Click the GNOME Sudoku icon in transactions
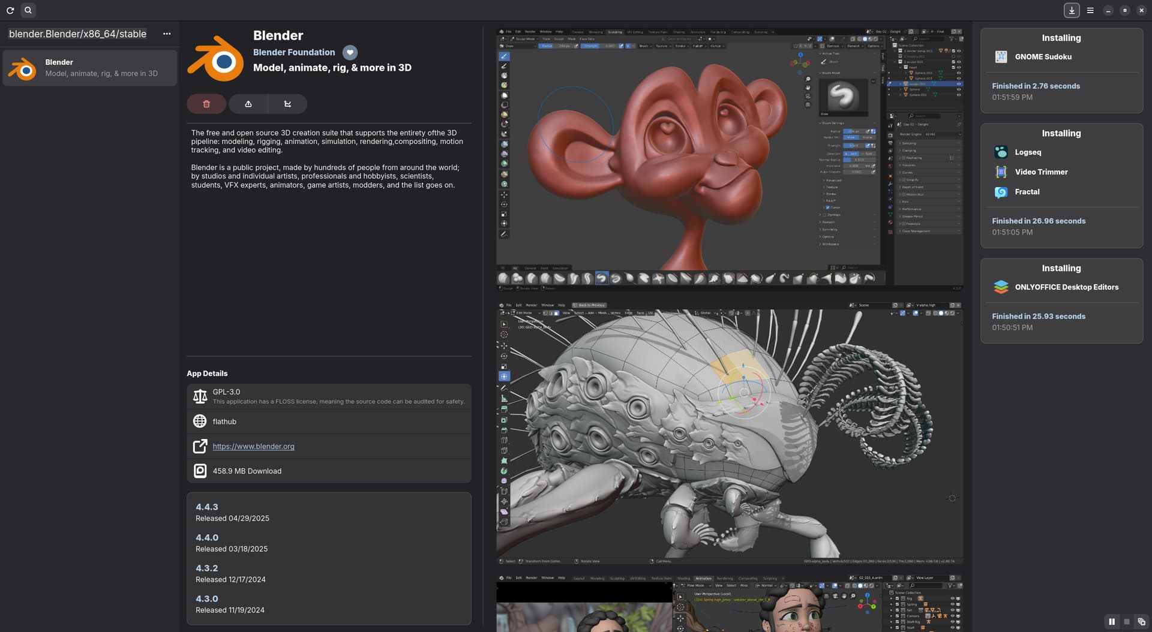This screenshot has height=632, width=1152. pos(1001,56)
